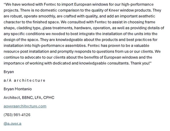Click the name Bryan Montanio
170x131 pixels.
pos(18,89)
